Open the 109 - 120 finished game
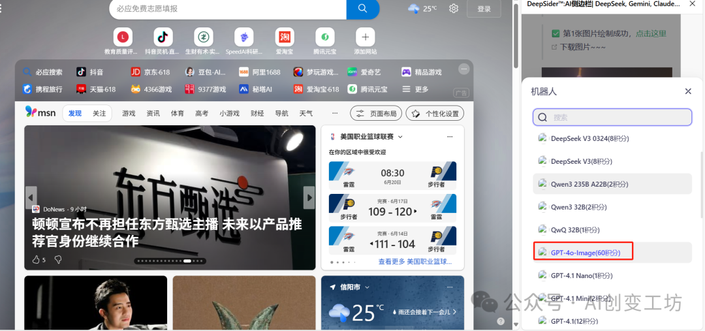 click(x=392, y=208)
